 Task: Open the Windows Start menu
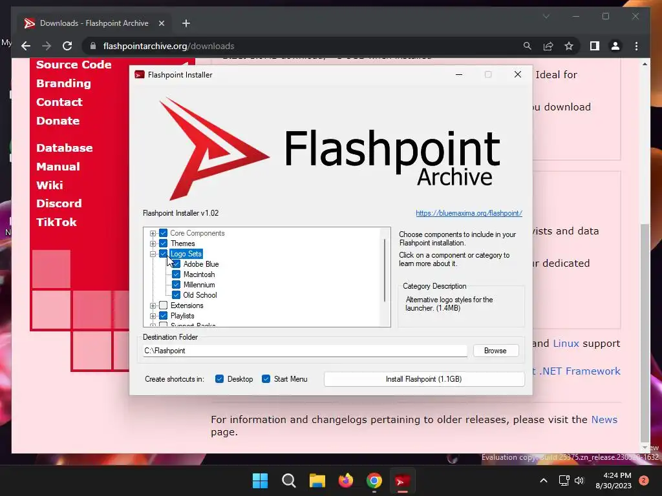tap(260, 480)
